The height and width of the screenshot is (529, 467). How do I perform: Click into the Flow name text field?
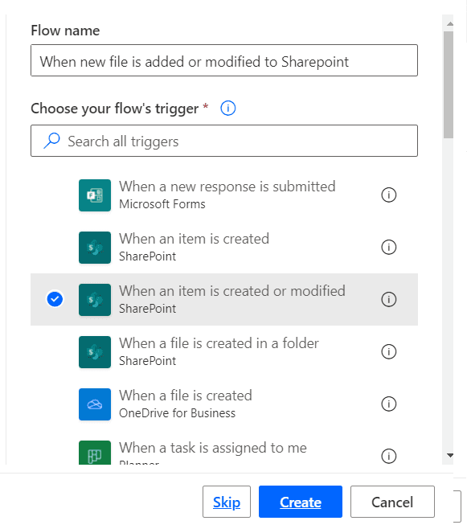tap(224, 60)
